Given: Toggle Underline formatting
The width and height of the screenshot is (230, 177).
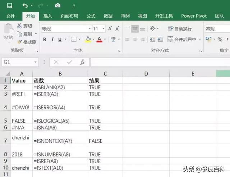Looking at the screenshot, I should point(60,40).
